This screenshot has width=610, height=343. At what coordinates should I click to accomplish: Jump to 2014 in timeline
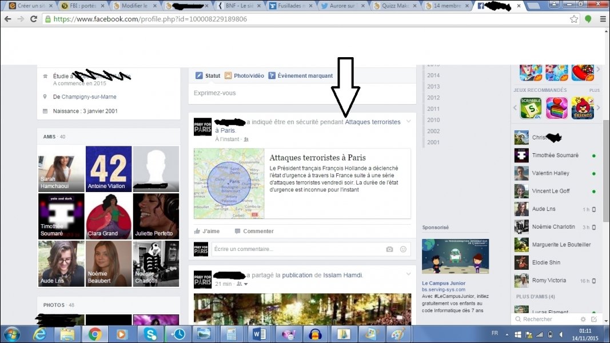pyautogui.click(x=433, y=75)
